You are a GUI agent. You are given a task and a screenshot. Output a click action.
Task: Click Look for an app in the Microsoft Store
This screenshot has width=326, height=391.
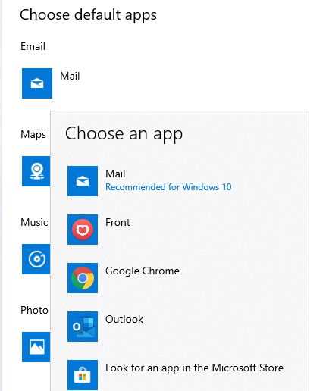194,368
